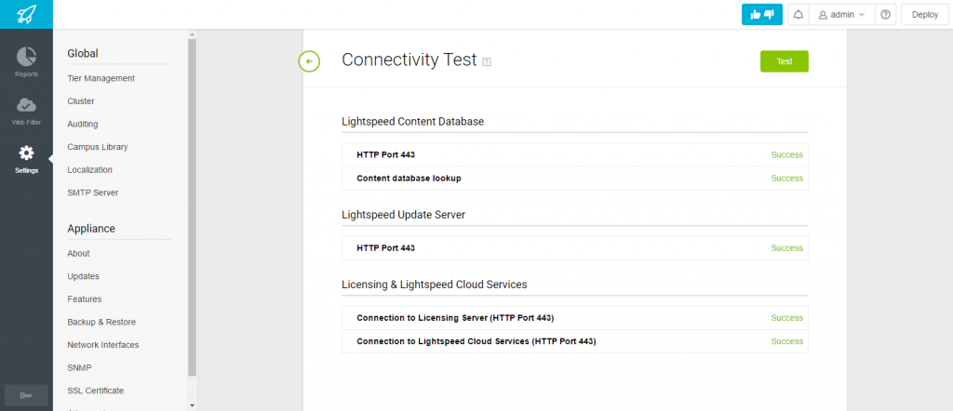Open the About appliance page
The width and height of the screenshot is (953, 411).
(x=78, y=253)
